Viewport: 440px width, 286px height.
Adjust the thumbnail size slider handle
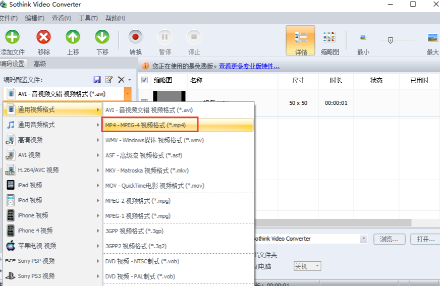pos(391,40)
